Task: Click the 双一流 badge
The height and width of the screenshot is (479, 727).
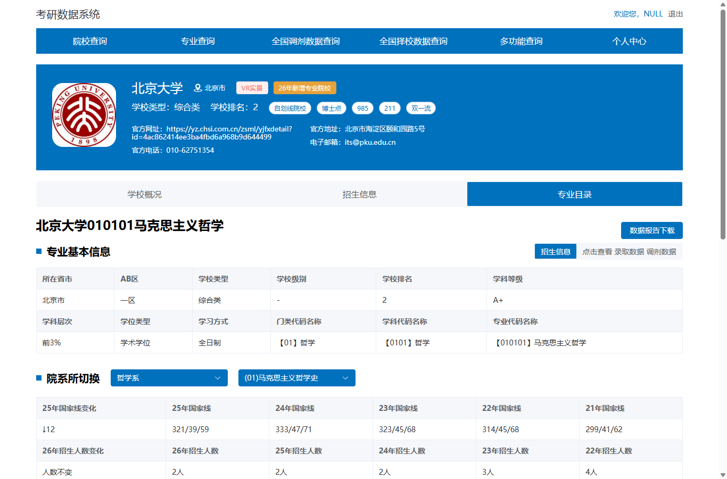Action: [x=421, y=108]
